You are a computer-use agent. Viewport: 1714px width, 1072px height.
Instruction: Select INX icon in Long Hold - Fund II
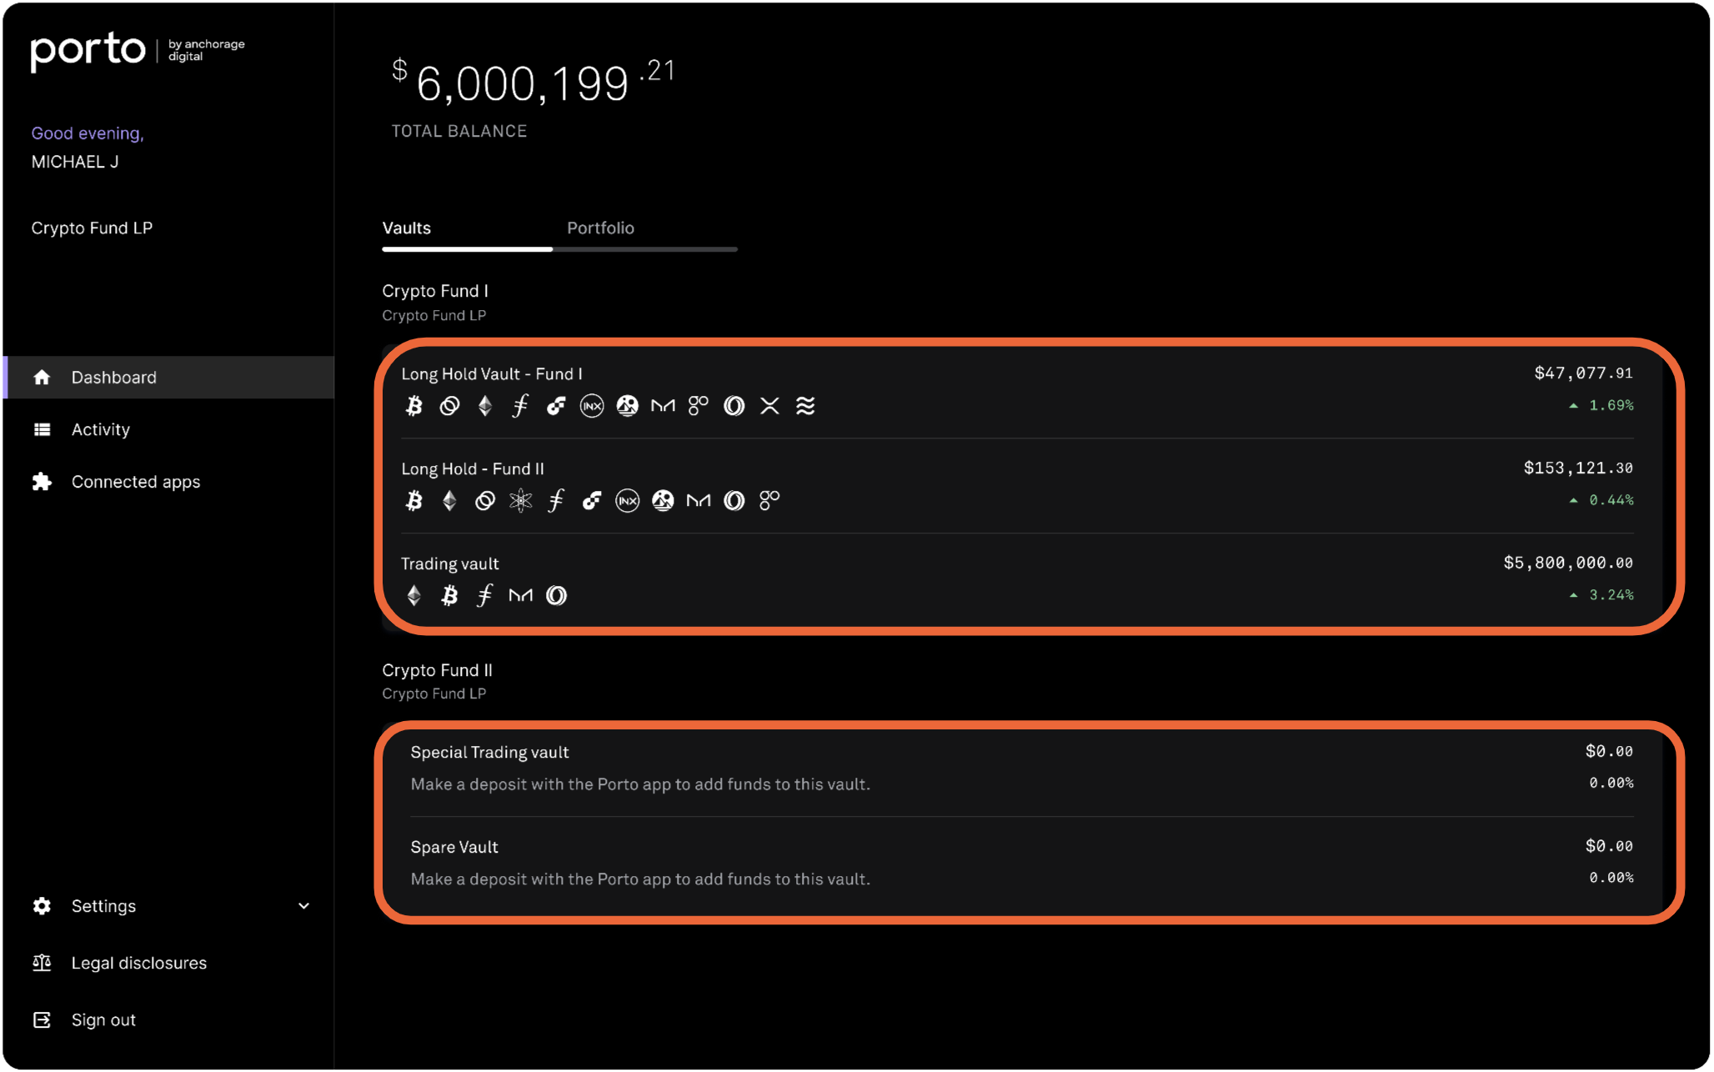click(628, 501)
